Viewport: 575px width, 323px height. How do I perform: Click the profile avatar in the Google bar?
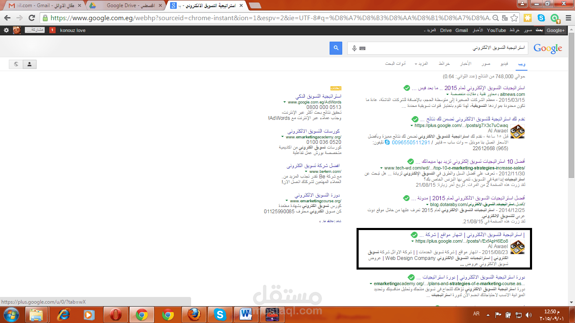click(x=17, y=30)
